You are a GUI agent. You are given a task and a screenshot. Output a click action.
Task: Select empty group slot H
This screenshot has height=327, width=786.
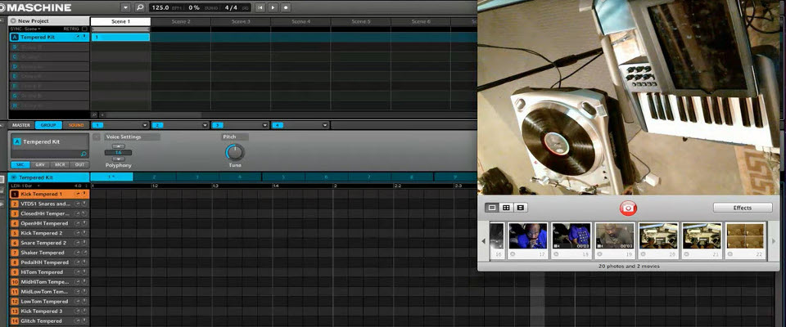click(x=49, y=105)
